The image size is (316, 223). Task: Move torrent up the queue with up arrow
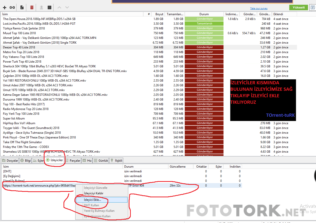(x=59, y=7)
